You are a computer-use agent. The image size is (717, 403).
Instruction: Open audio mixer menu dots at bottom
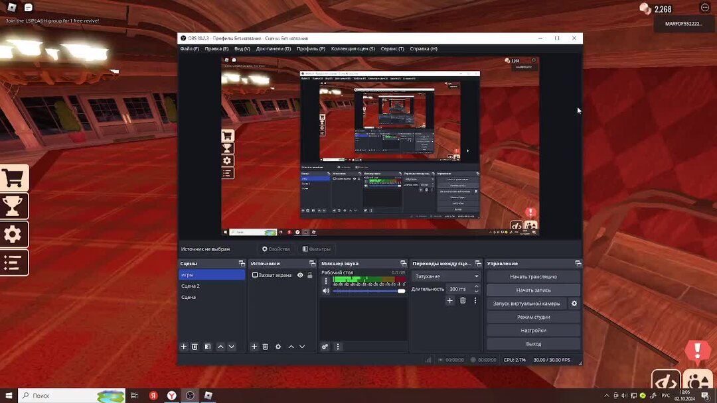tap(338, 347)
